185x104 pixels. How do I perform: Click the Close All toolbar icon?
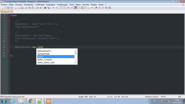pyautogui.click(x=18, y=8)
